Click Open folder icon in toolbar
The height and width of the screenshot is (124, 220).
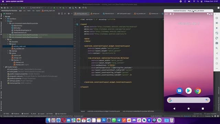tap(2, 8)
